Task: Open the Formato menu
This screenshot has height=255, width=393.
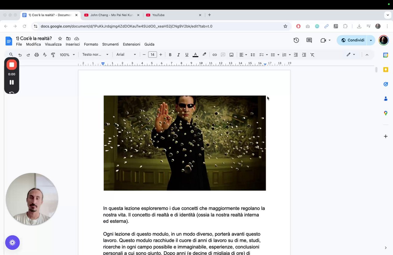Action: pos(91,44)
